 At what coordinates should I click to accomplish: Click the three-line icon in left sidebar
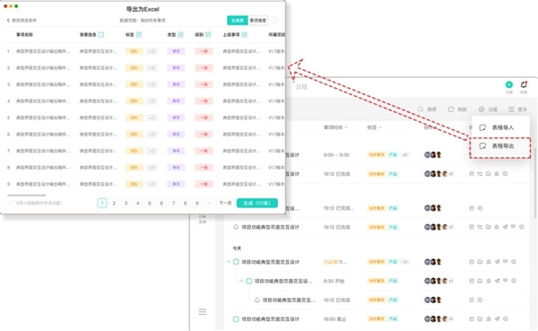click(203, 312)
